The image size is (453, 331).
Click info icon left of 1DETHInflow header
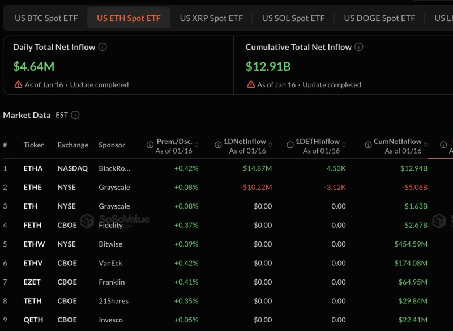pos(291,145)
